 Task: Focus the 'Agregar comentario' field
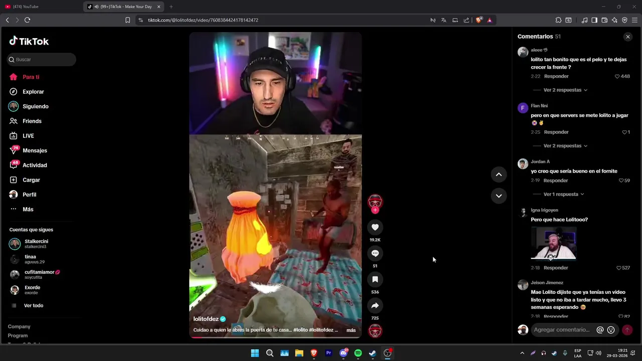(562, 330)
